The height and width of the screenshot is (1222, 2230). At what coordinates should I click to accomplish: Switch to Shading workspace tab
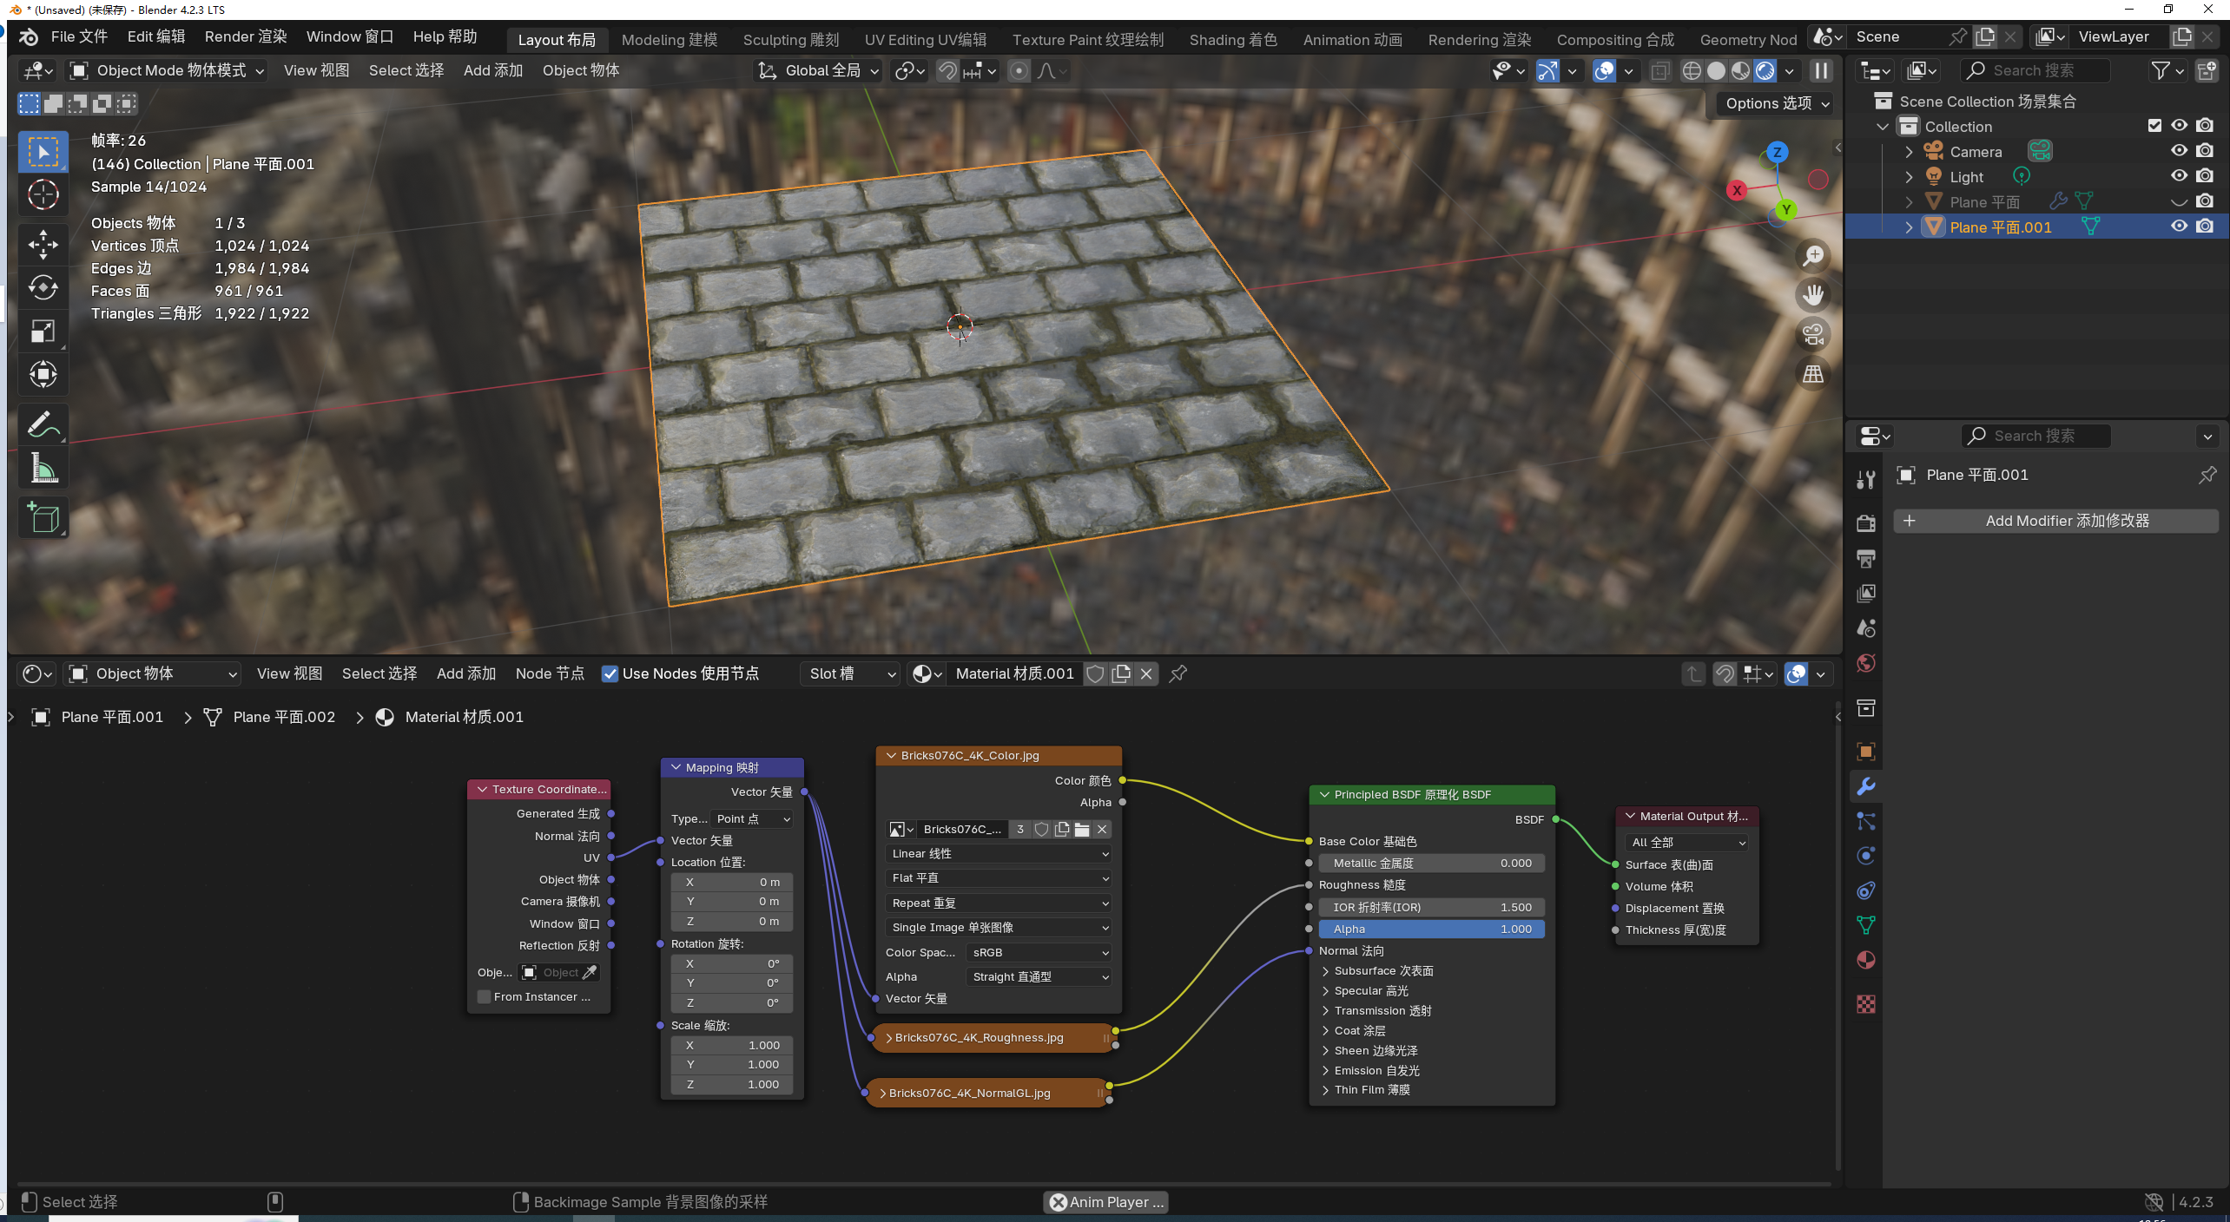point(1233,39)
